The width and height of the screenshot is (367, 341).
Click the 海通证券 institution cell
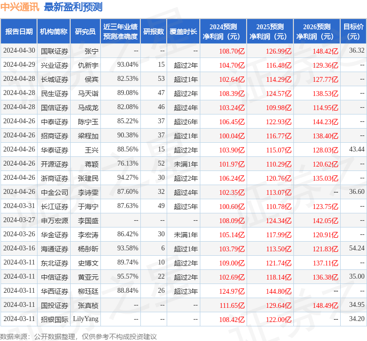point(55,249)
